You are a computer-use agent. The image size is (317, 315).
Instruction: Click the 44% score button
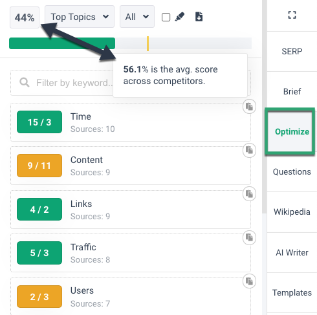[25, 17]
